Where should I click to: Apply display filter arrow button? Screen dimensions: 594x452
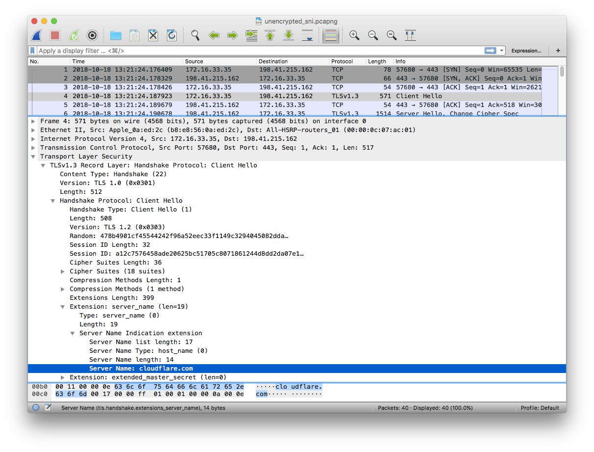[490, 51]
